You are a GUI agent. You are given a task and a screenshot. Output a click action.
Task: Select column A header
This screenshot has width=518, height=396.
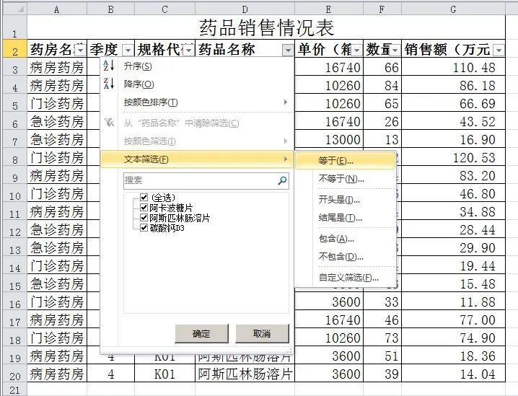tap(57, 9)
